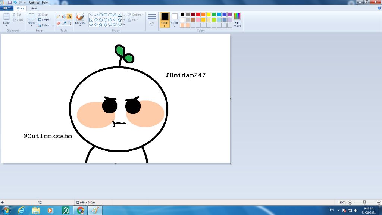The width and height of the screenshot is (382, 215).
Task: Choose the Five-point star shape
Action: pos(101,24)
